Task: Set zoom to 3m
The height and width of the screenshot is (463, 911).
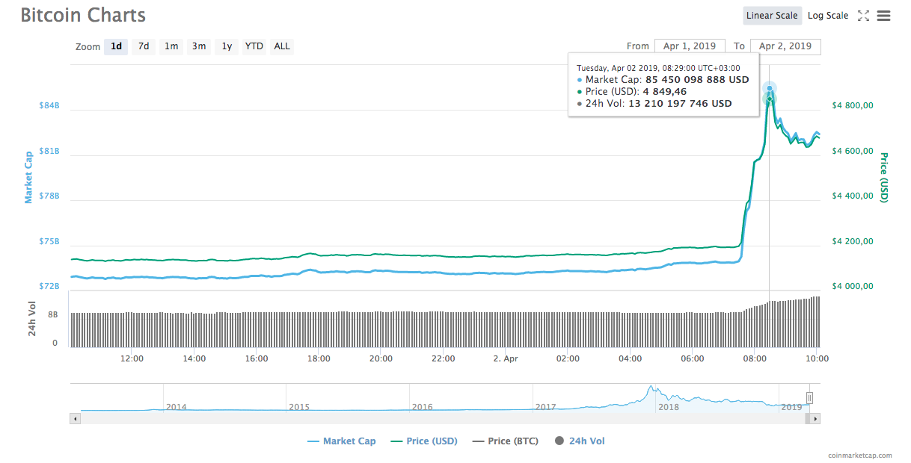Action: (x=199, y=46)
